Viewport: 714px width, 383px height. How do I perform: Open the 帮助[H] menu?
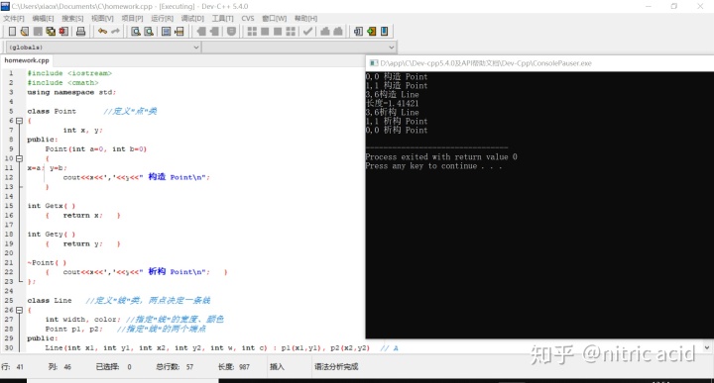coord(305,18)
